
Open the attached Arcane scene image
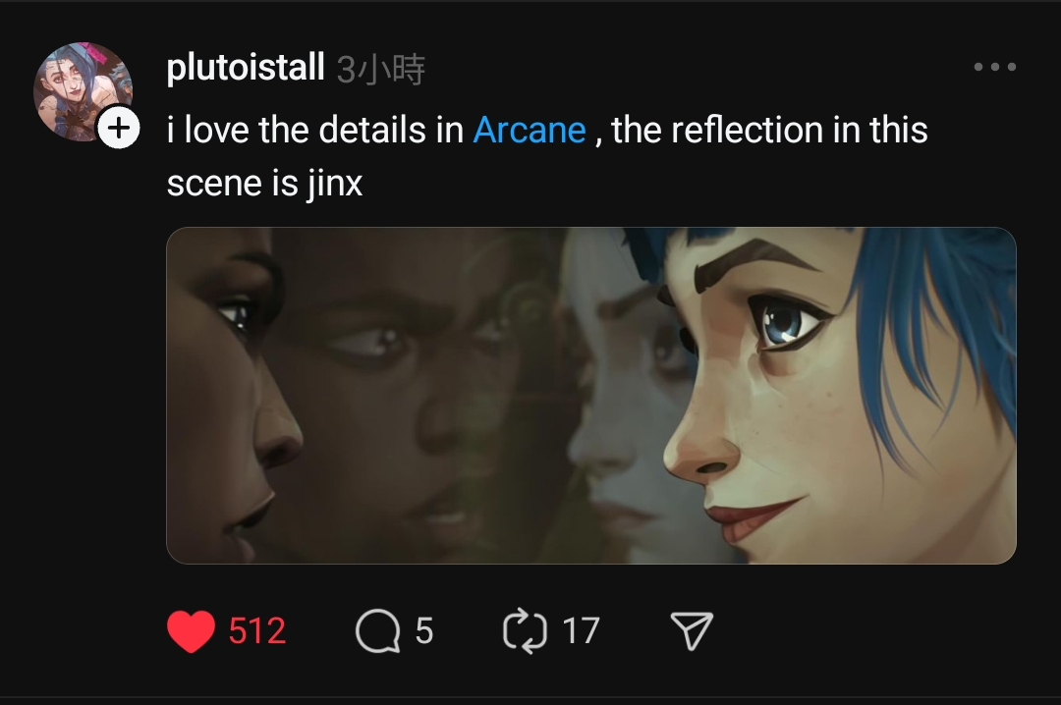[x=591, y=395]
